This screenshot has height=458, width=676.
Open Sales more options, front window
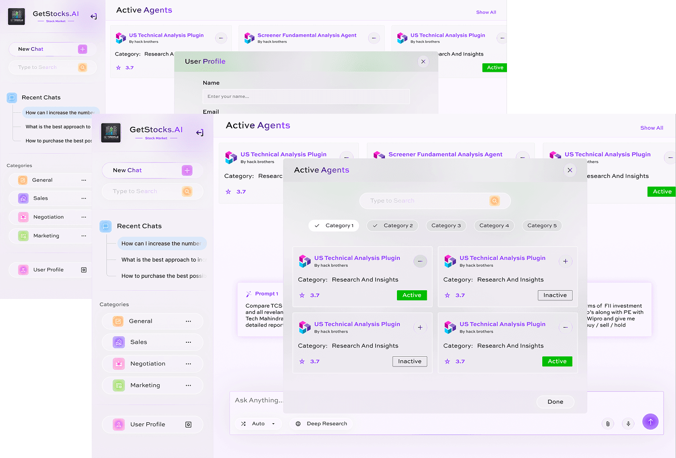188,342
